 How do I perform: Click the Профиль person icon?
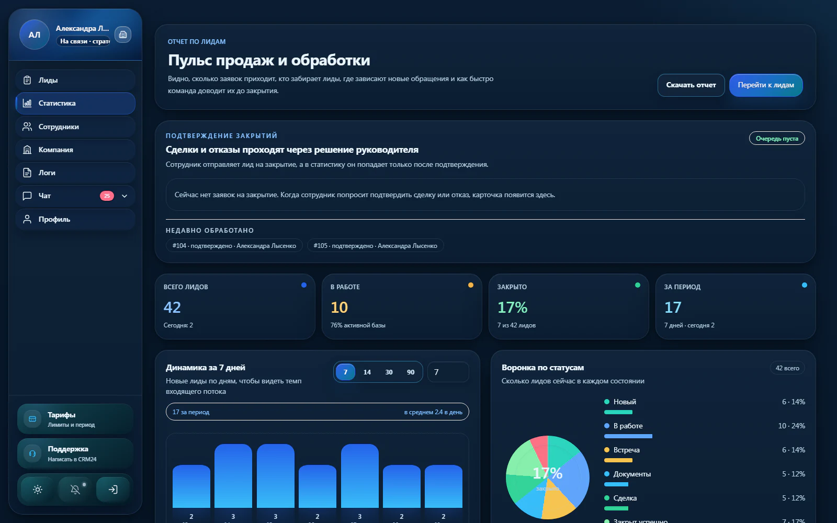(27, 219)
